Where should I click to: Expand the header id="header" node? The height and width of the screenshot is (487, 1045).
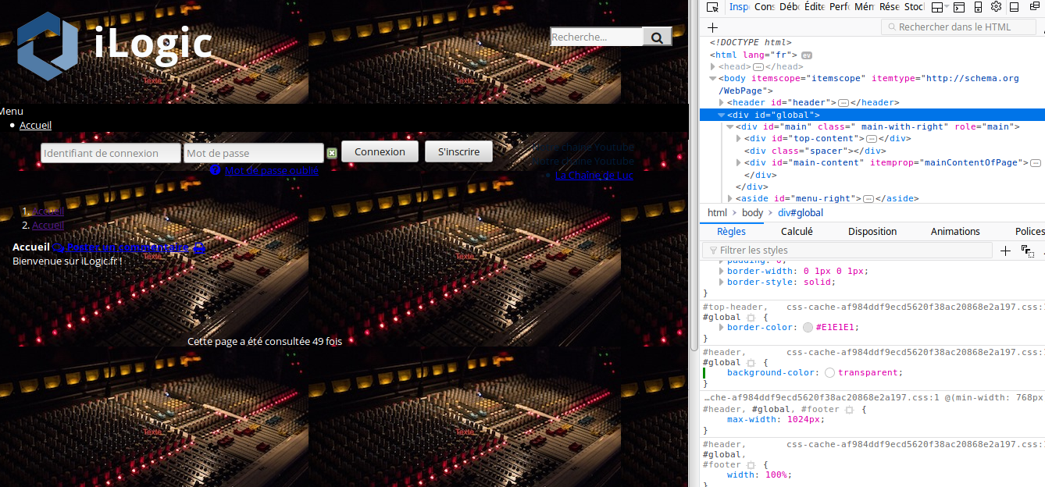(722, 103)
